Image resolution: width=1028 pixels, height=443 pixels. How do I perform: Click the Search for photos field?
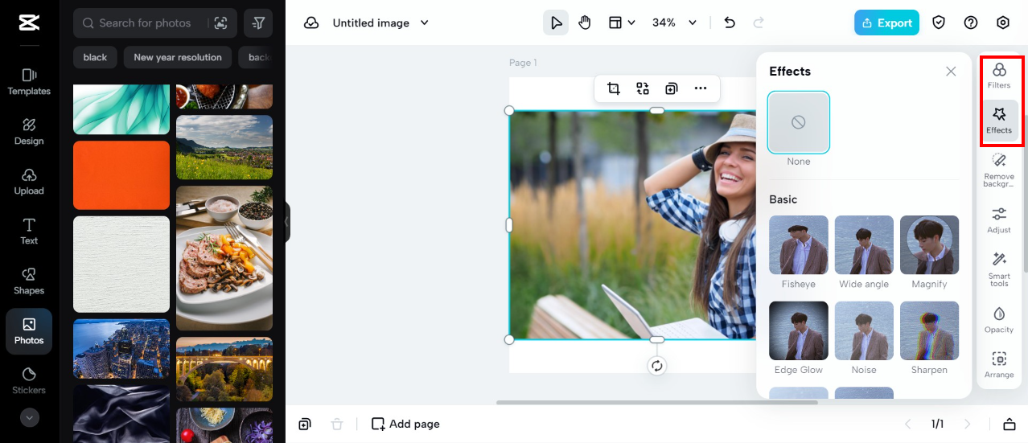149,23
